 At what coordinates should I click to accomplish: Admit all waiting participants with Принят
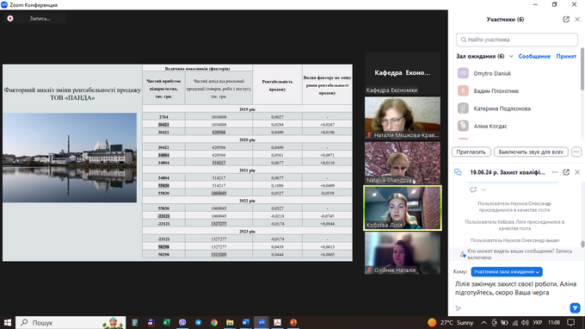[566, 56]
